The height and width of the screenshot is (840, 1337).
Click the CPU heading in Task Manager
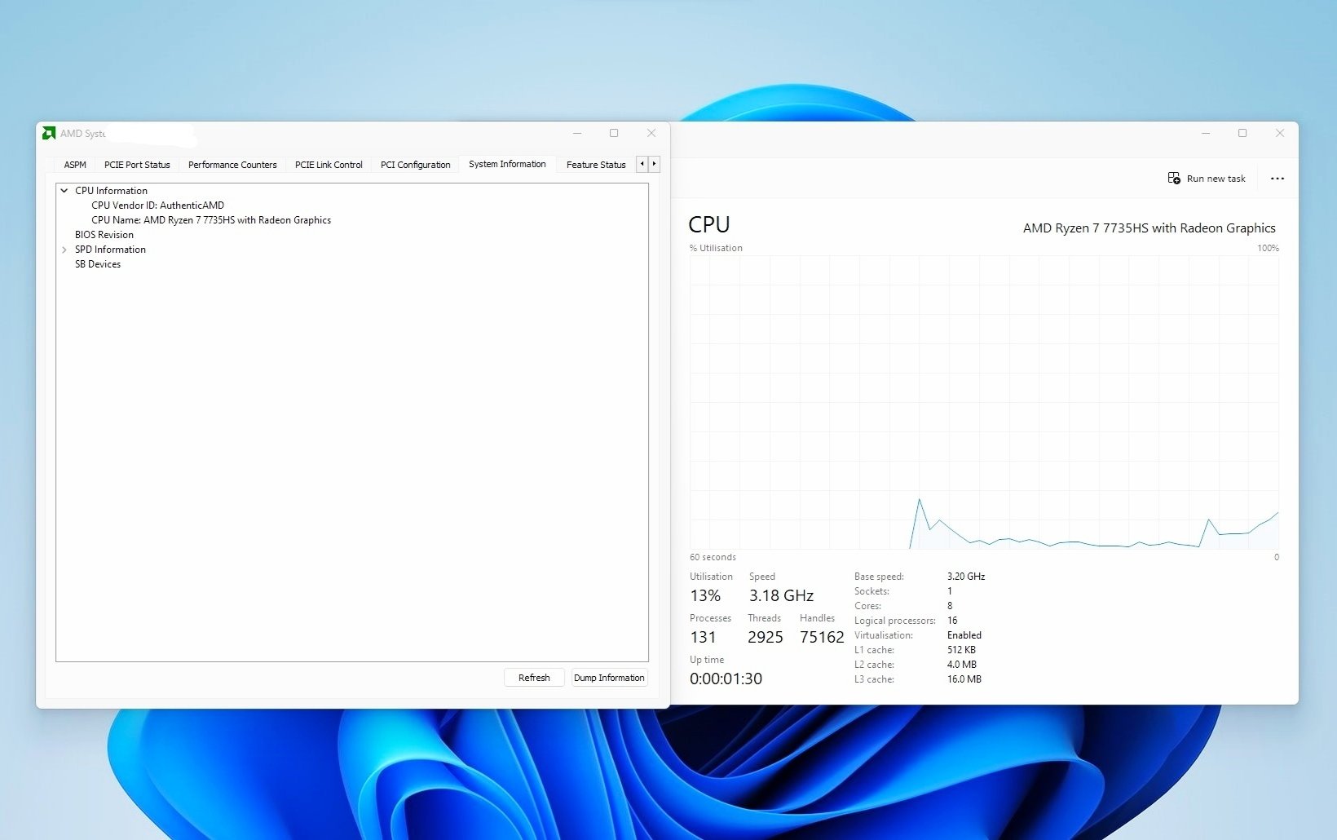[x=709, y=224]
